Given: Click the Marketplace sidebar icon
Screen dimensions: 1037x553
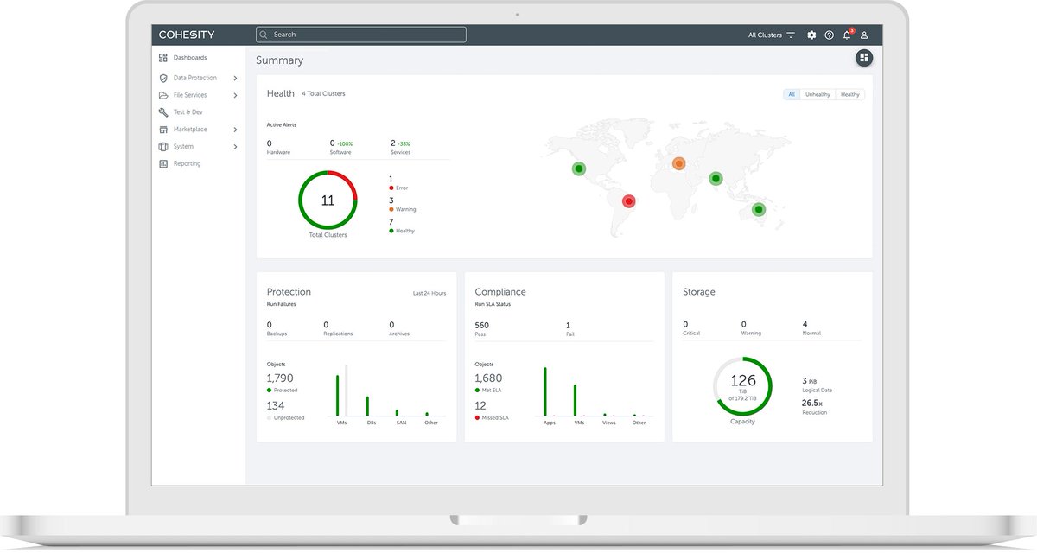Looking at the screenshot, I should 163,130.
